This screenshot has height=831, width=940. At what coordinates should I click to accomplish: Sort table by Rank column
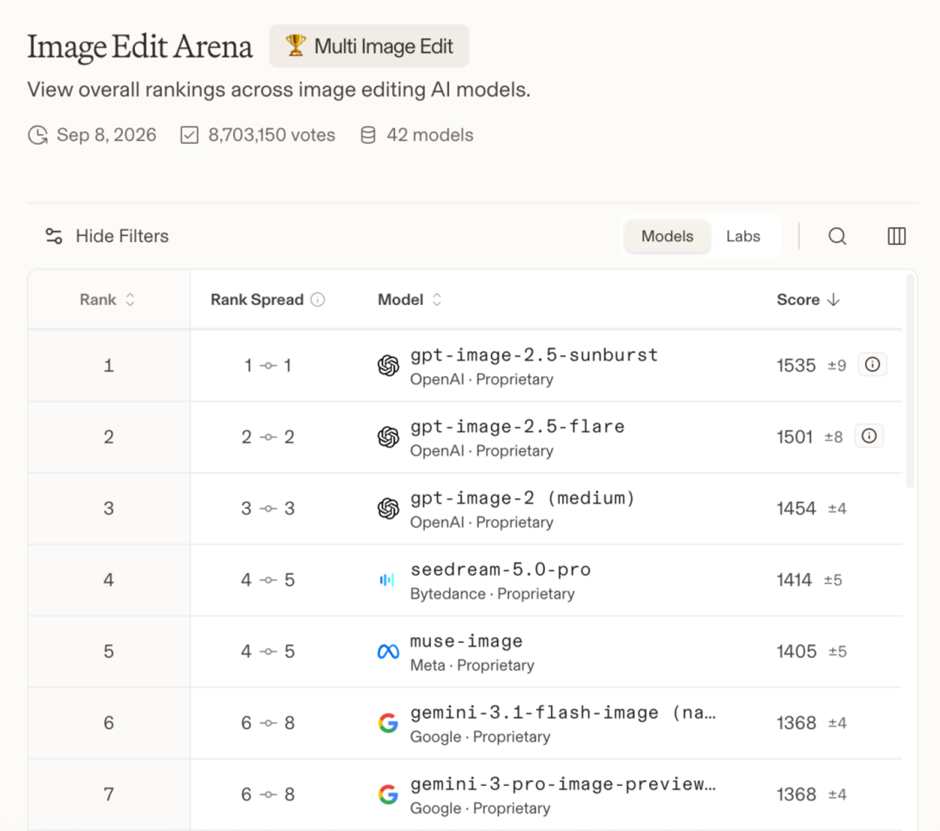point(108,300)
